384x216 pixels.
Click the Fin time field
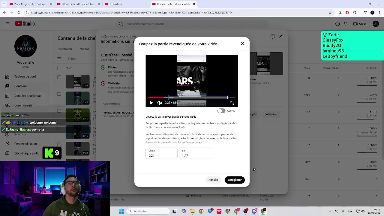(x=195, y=153)
